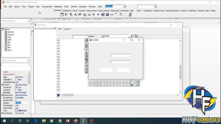The image size is (221, 124).
Task: Click the code editor vertical scrollbar thumb
Action: 180,72
